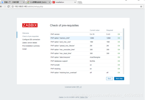Viewport: 145px width, 100px height.
Task: Click the Back button
Action: [x=109, y=79]
